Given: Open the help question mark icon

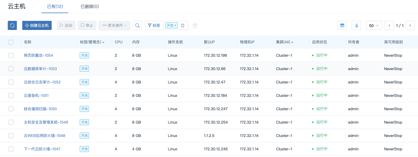Looking at the screenshot, I should coord(195,26).
